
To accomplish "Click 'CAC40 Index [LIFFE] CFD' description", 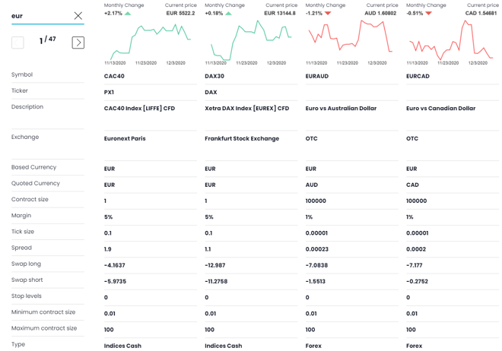I will [x=140, y=109].
